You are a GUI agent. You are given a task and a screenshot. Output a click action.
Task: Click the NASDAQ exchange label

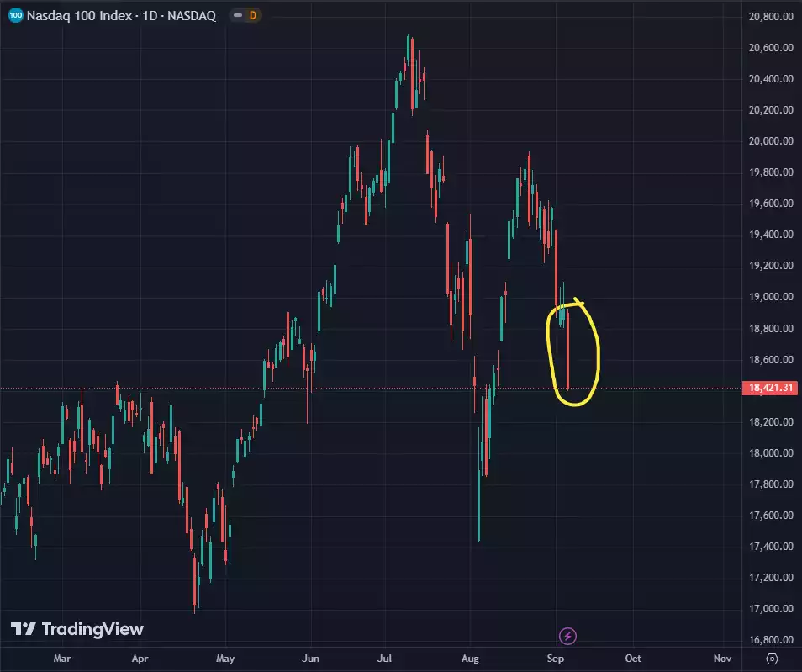193,15
